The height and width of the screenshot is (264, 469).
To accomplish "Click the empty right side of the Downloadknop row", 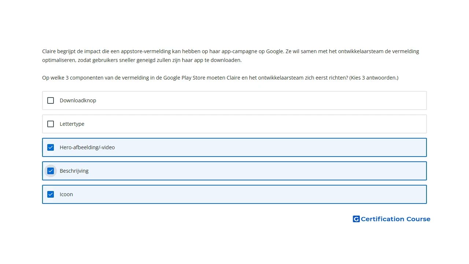I will pyautogui.click(x=330, y=100).
